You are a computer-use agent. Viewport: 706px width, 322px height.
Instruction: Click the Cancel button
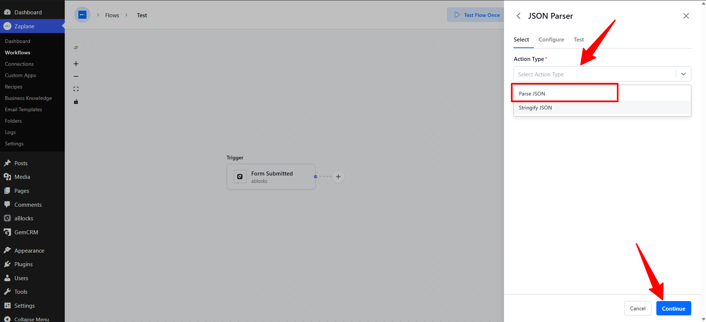point(638,308)
